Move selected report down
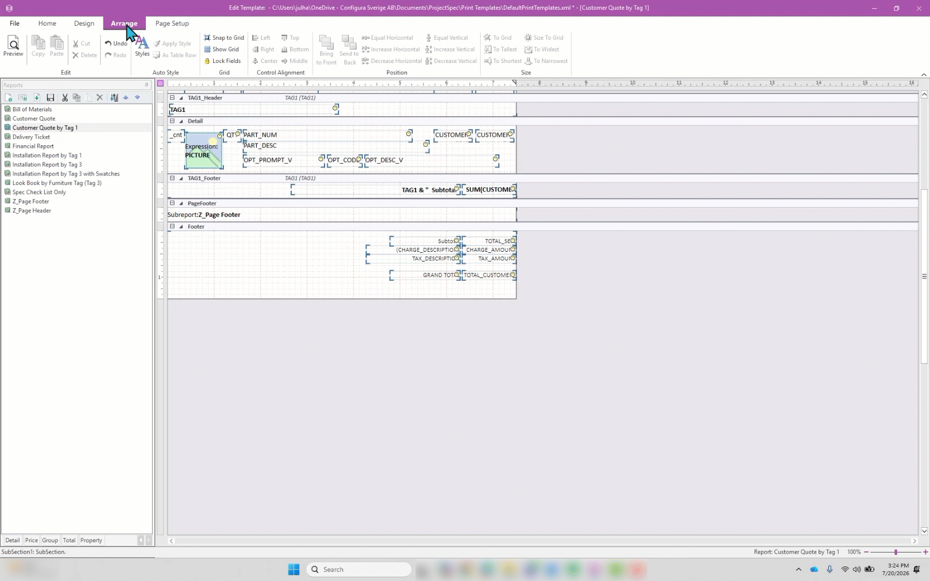Screen dimensions: 930x581 (137, 97)
